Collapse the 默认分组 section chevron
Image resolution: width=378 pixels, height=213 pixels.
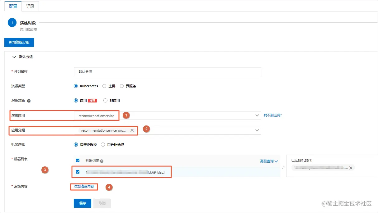pyautogui.click(x=14, y=57)
